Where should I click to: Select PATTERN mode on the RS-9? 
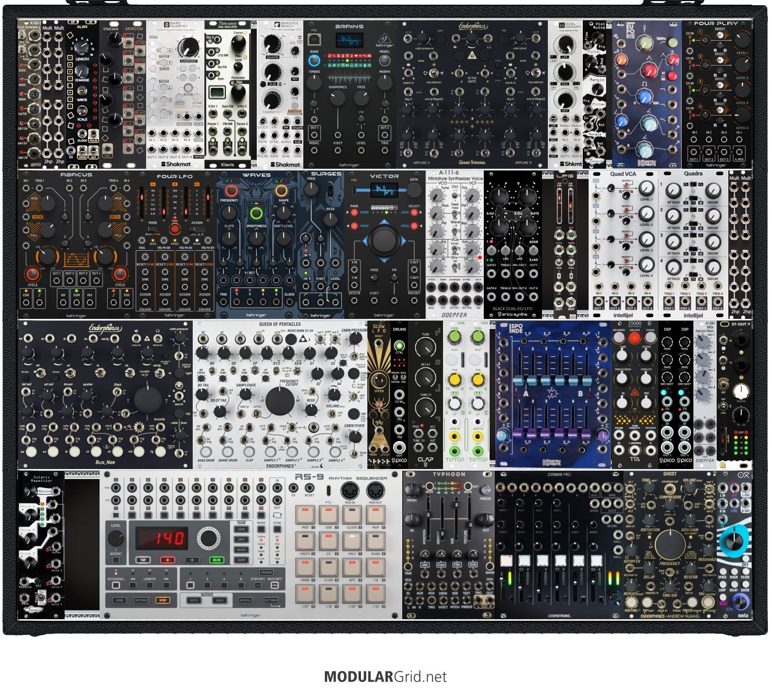(x=141, y=600)
